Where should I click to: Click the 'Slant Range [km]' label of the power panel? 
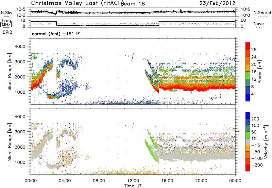pos(10,72)
